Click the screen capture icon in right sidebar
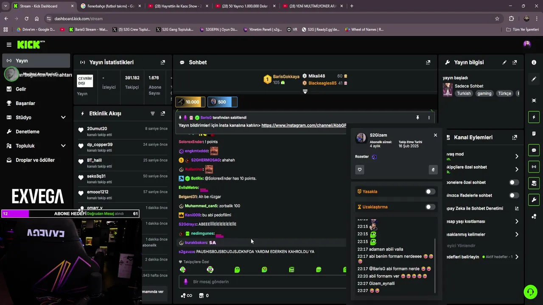This screenshot has height=305, width=543. coord(534,100)
